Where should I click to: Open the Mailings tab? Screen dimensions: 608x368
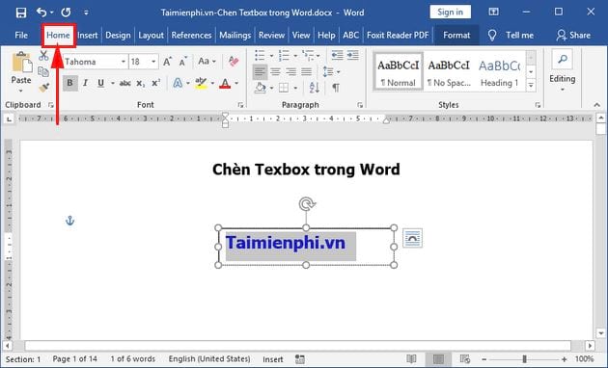235,36
